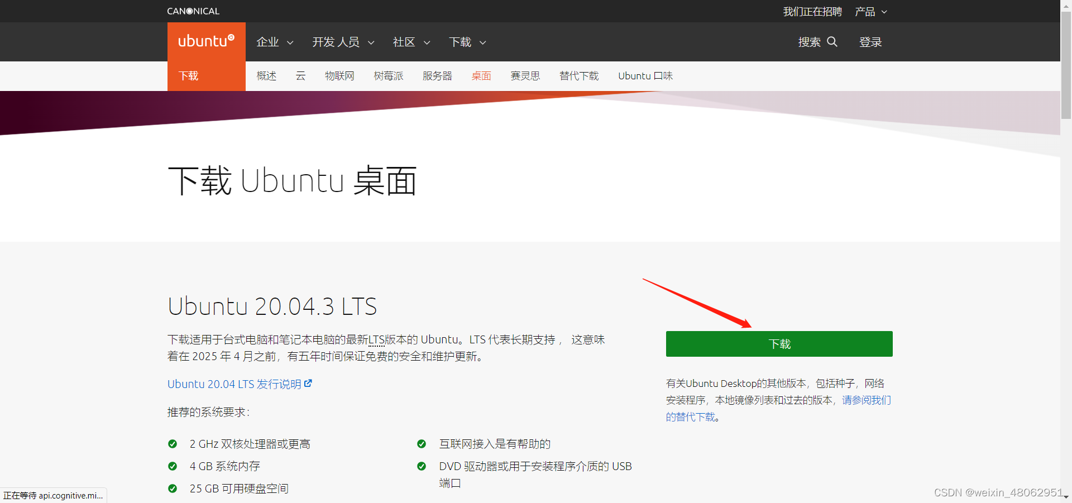This screenshot has width=1072, height=503.
Task: Click the 下载 Ubuntu 桌面 page title
Action: tap(293, 181)
